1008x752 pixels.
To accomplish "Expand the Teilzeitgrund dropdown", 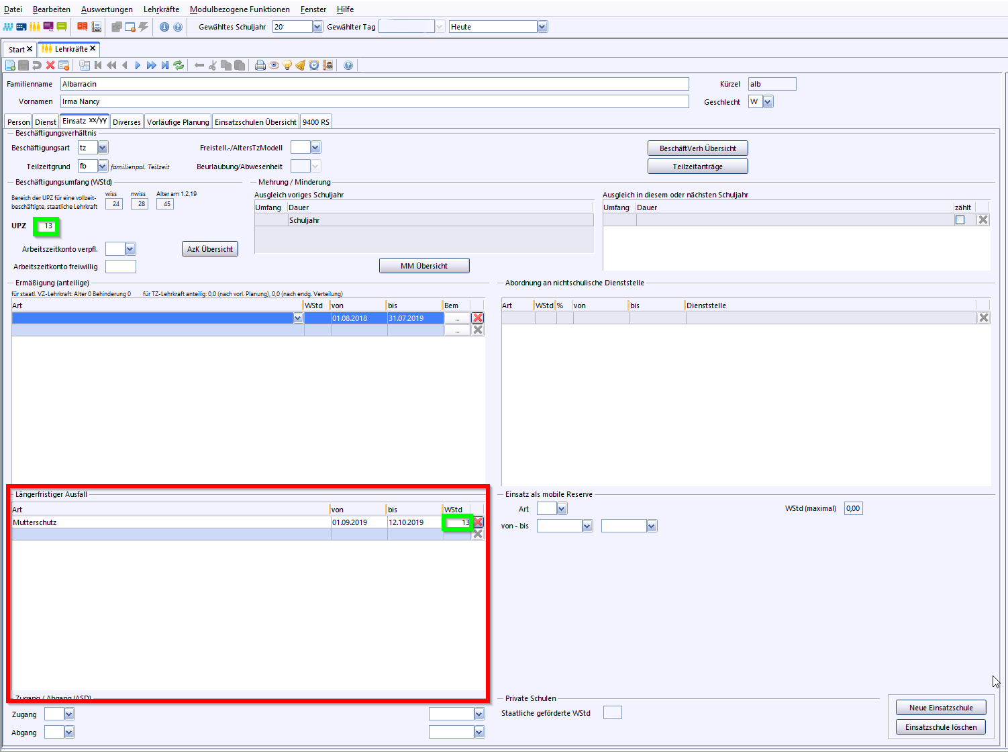I will click(103, 166).
